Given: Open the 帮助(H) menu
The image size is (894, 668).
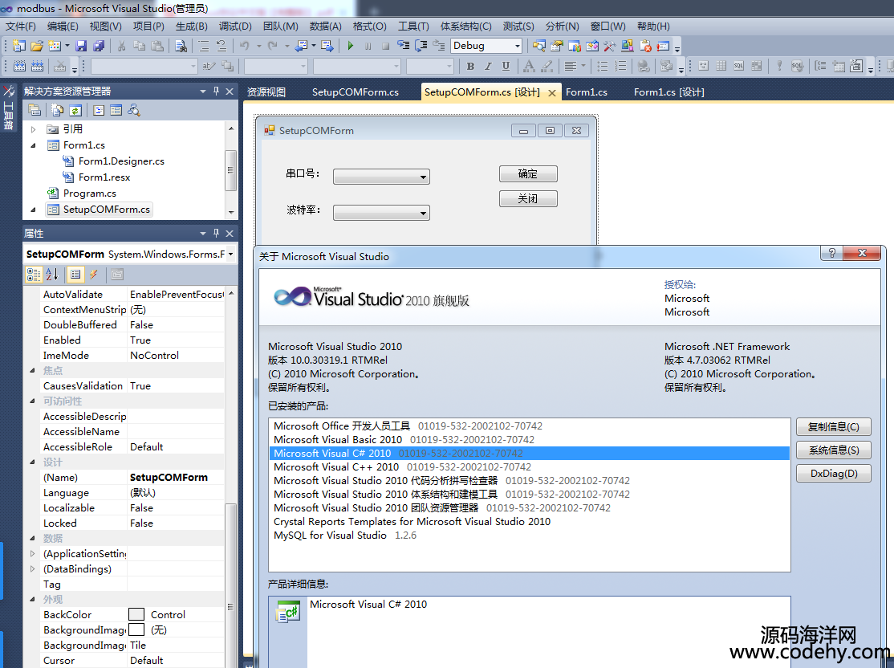Looking at the screenshot, I should point(653,26).
